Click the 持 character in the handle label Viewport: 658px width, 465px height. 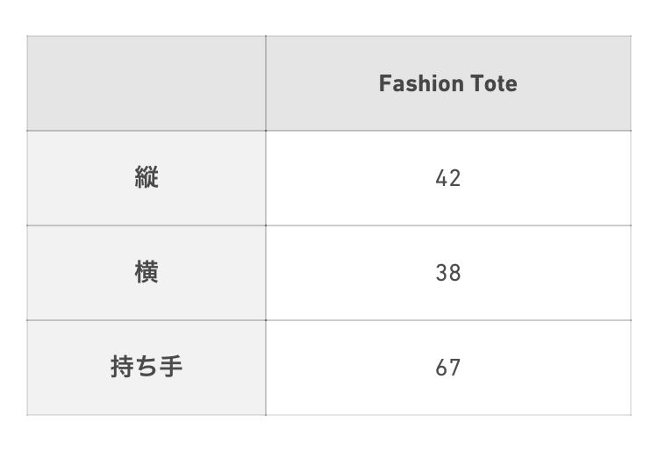tap(122, 367)
